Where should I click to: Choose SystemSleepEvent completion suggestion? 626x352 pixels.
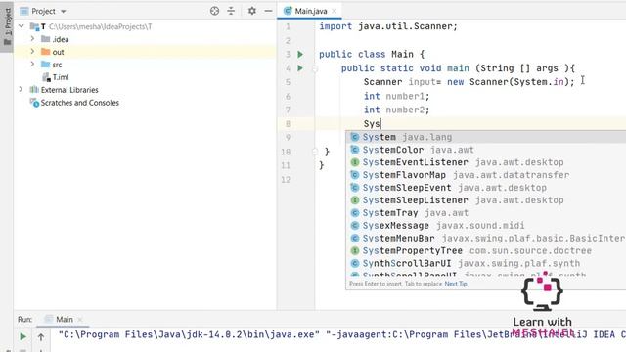pos(485,188)
